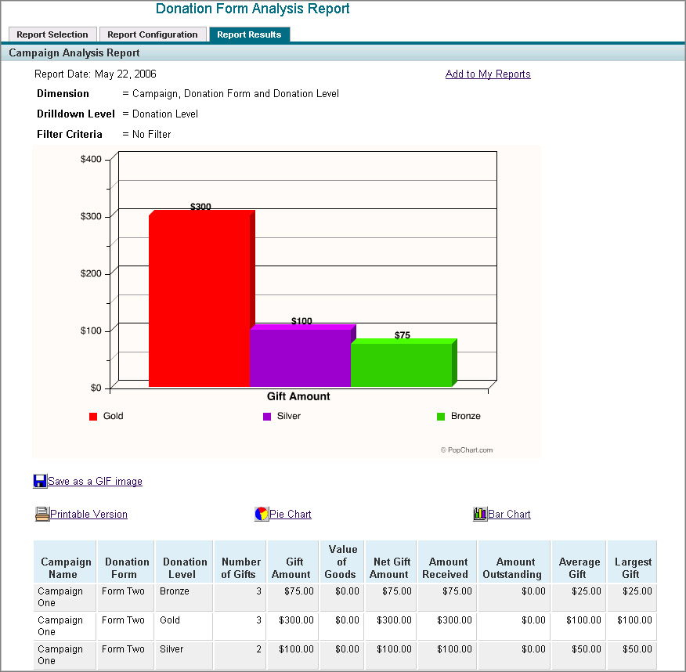Click the red Gold legend swatch
The height and width of the screenshot is (672, 686).
pyautogui.click(x=92, y=416)
